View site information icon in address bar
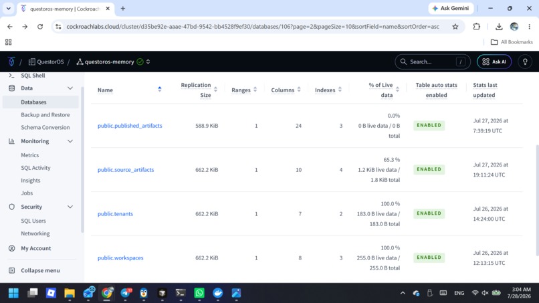 pyautogui.click(x=58, y=27)
